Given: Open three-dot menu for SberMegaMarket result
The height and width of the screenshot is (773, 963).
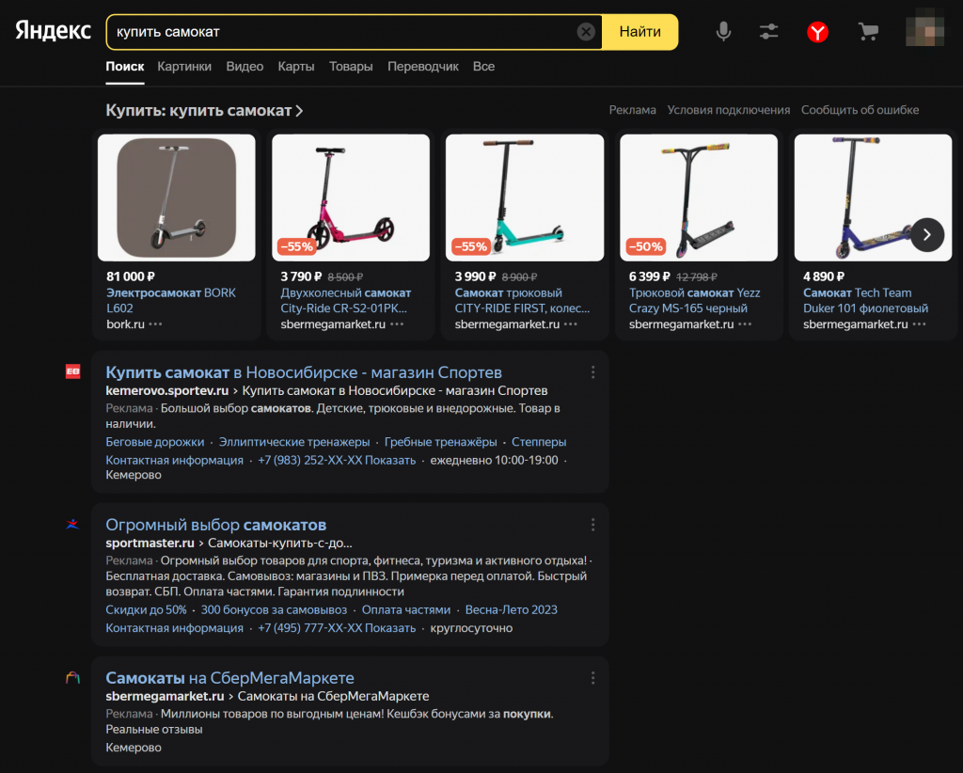Looking at the screenshot, I should tap(592, 678).
